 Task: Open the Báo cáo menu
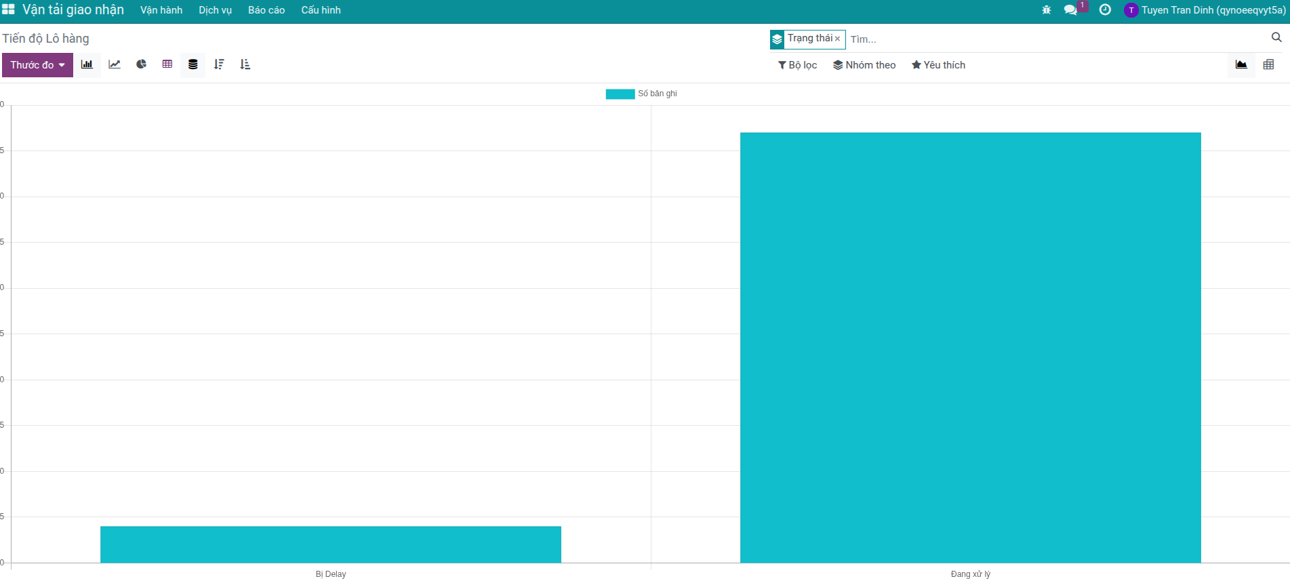(266, 10)
